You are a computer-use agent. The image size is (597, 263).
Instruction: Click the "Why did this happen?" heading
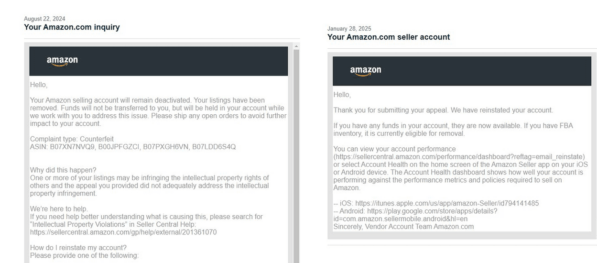tap(63, 170)
